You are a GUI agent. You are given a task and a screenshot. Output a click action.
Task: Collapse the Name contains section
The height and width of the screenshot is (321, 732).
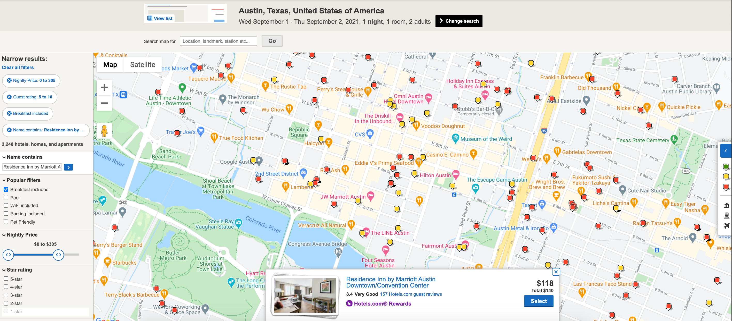[22, 157]
